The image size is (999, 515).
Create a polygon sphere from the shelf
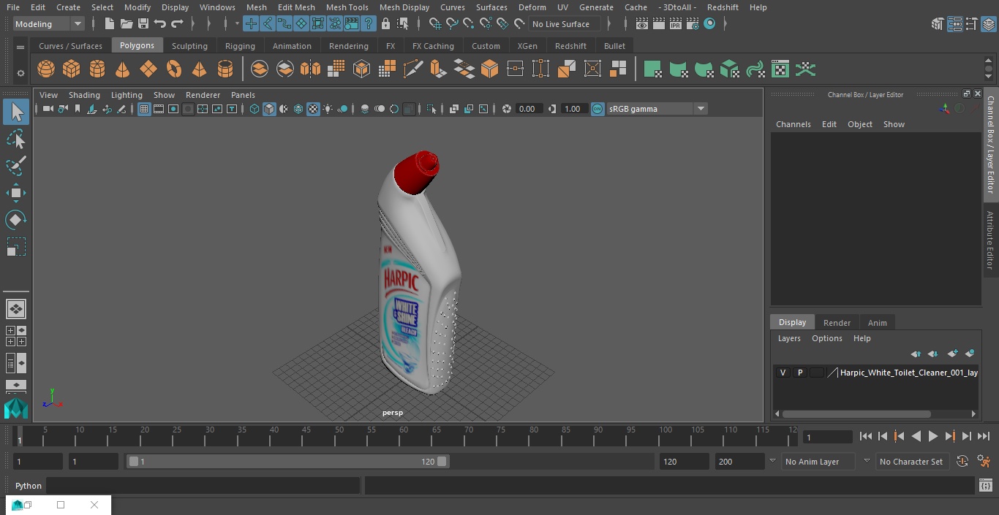45,69
